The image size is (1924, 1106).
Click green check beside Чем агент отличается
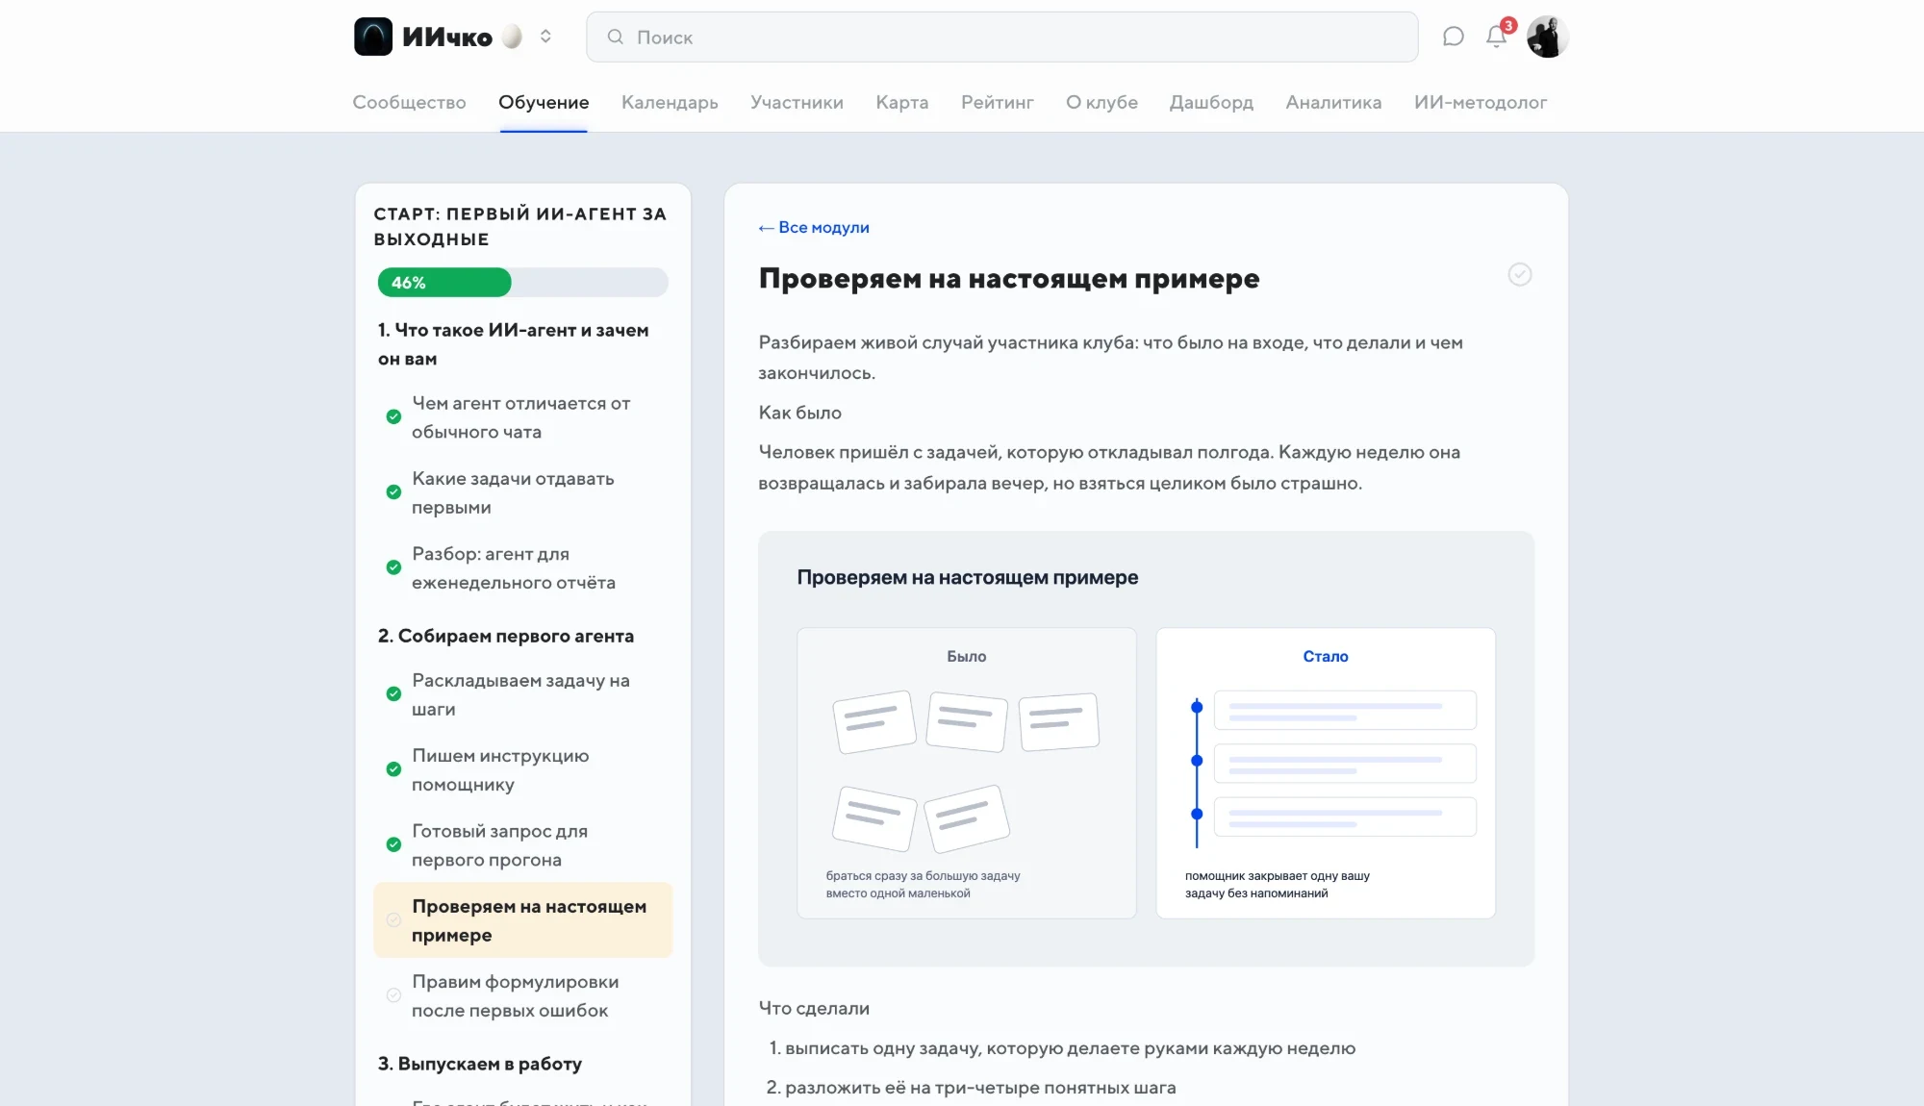coord(393,417)
